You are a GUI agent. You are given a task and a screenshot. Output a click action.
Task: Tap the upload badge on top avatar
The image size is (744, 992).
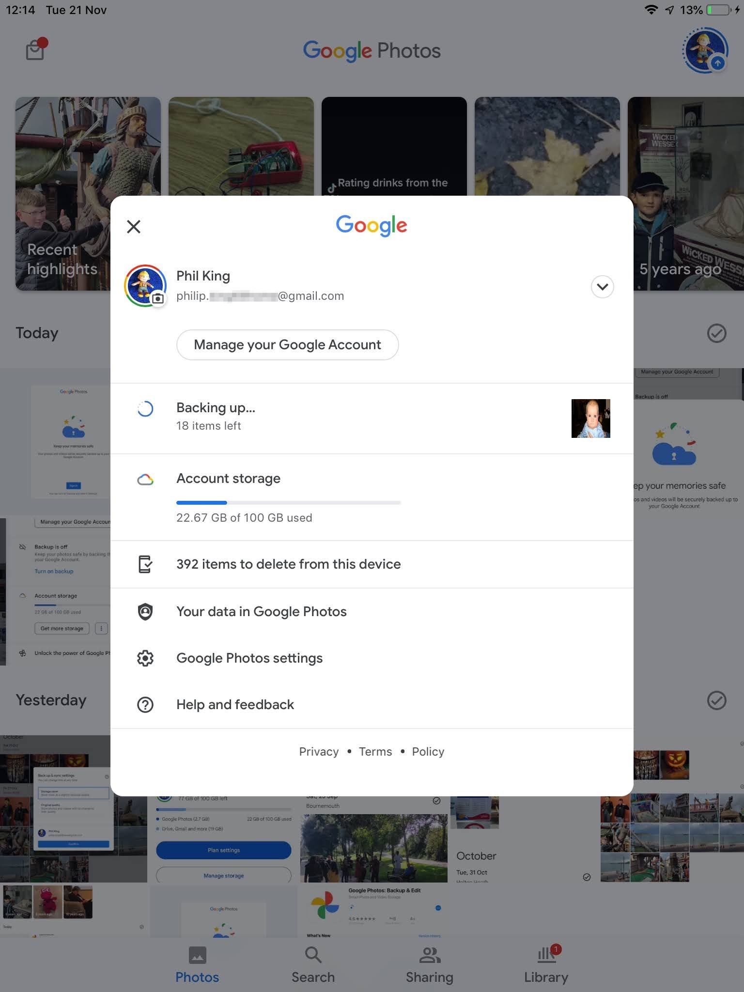click(x=717, y=63)
